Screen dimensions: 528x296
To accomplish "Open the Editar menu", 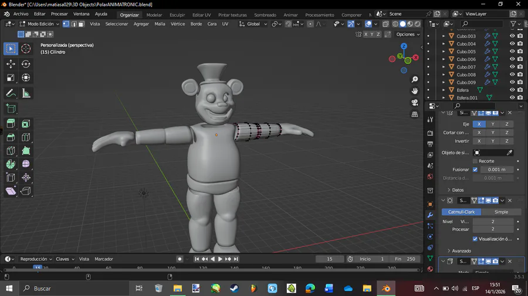I will click(x=39, y=14).
